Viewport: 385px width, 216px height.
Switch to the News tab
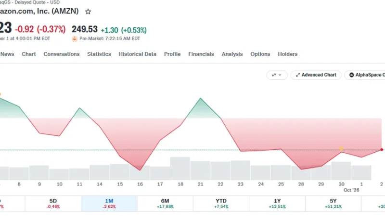(x=7, y=54)
